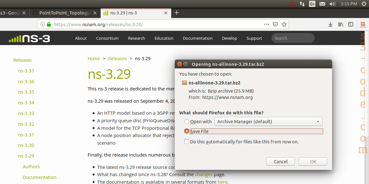The height and width of the screenshot is (184, 369).
Task: Go to ns-3.36 release page
Action: pyautogui.click(x=26, y=82)
